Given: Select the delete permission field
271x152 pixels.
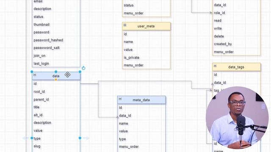Looking at the screenshot, I should click(x=236, y=36).
